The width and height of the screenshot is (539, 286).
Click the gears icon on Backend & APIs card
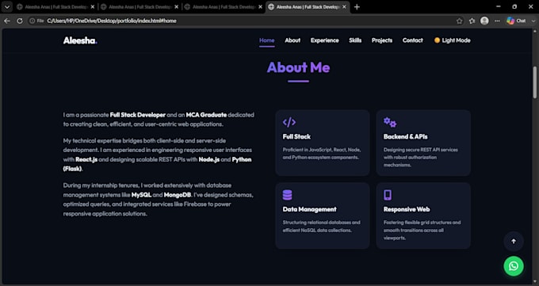coord(390,122)
